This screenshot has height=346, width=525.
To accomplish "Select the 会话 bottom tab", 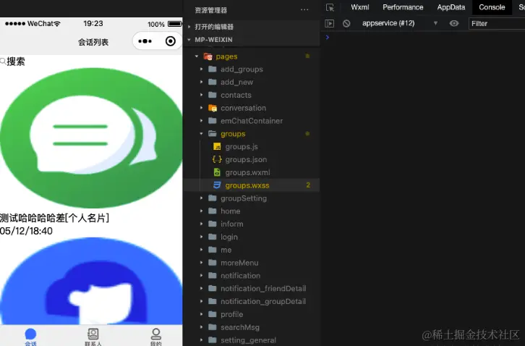I will (x=30, y=337).
